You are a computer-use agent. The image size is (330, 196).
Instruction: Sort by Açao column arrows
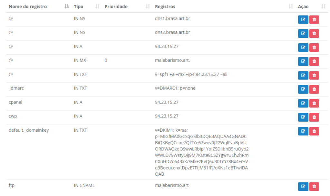pos(323,6)
